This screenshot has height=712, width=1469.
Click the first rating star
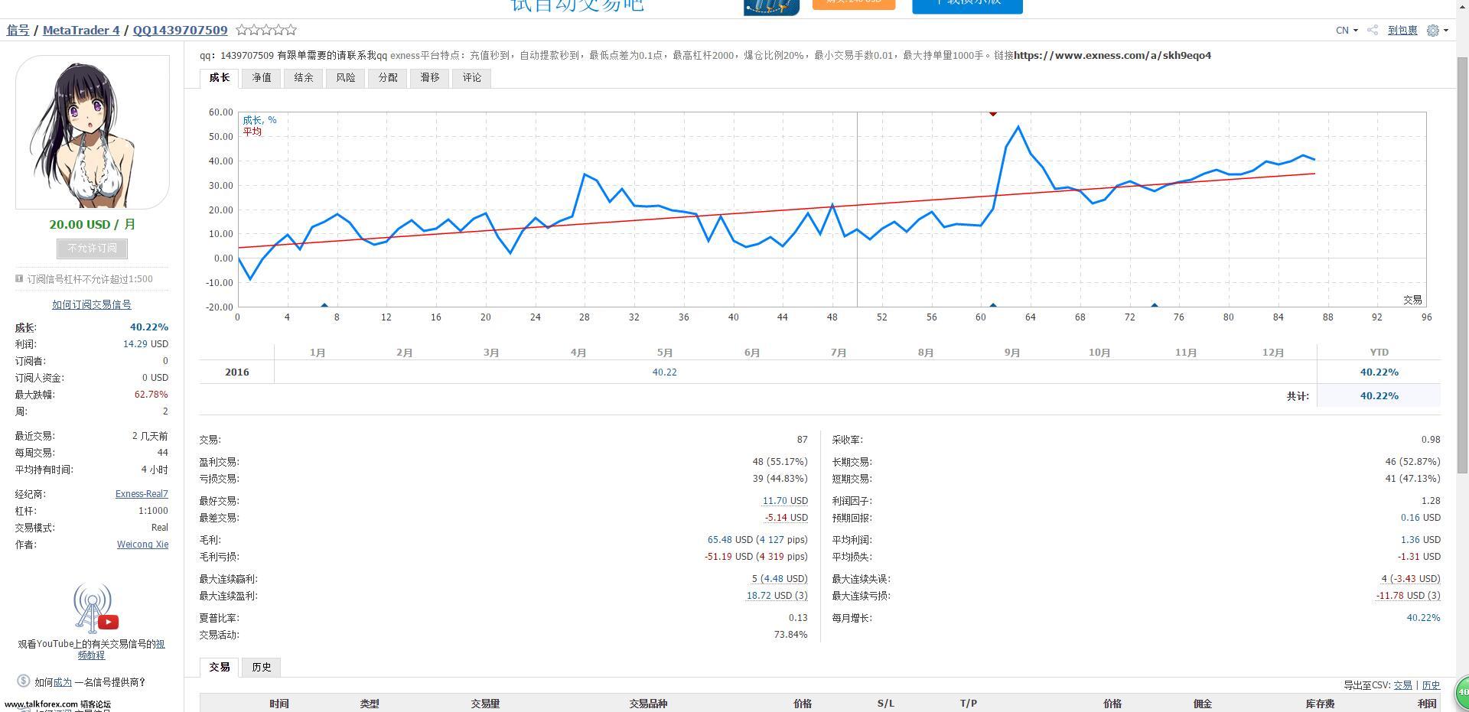coord(242,30)
